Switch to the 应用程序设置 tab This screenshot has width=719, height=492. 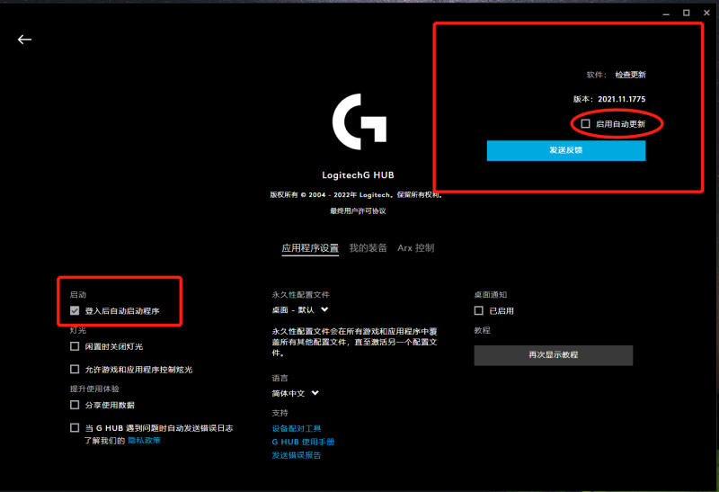[x=310, y=248]
